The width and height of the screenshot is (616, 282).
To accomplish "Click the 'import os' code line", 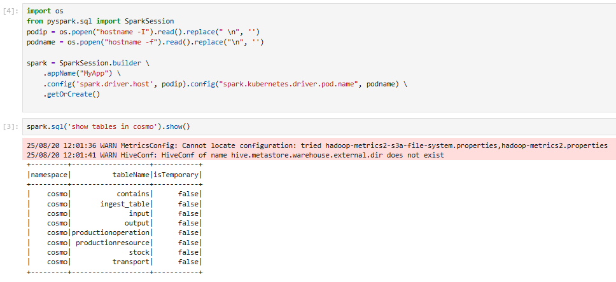I will point(45,11).
